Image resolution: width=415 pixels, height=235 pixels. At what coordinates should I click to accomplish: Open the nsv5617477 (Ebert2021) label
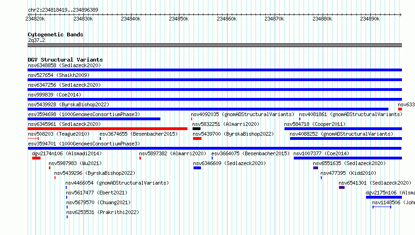97,193
